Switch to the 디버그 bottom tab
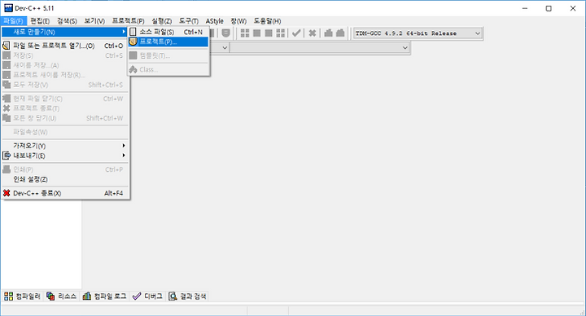This screenshot has width=586, height=316. point(148,296)
